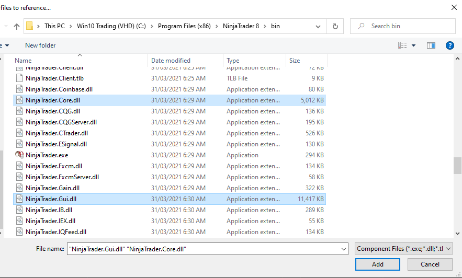Sort by Date modified column

coord(171,61)
